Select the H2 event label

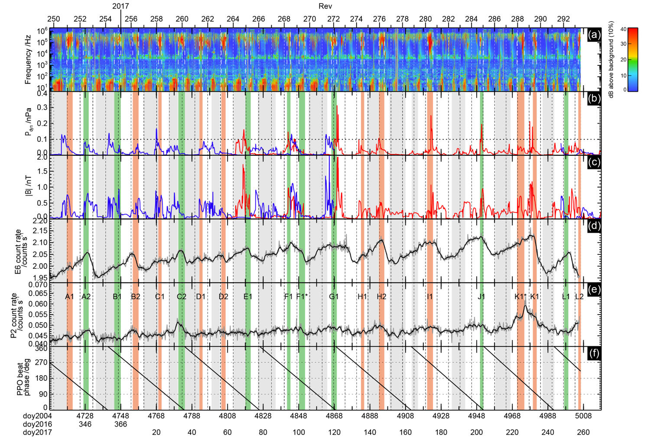point(381,296)
